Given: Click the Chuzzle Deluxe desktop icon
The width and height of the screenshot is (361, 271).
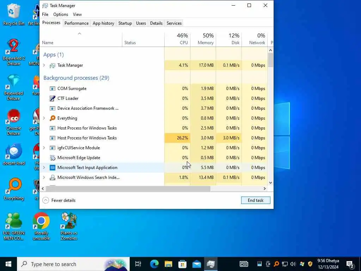Looking at the screenshot, I should (x=14, y=116).
